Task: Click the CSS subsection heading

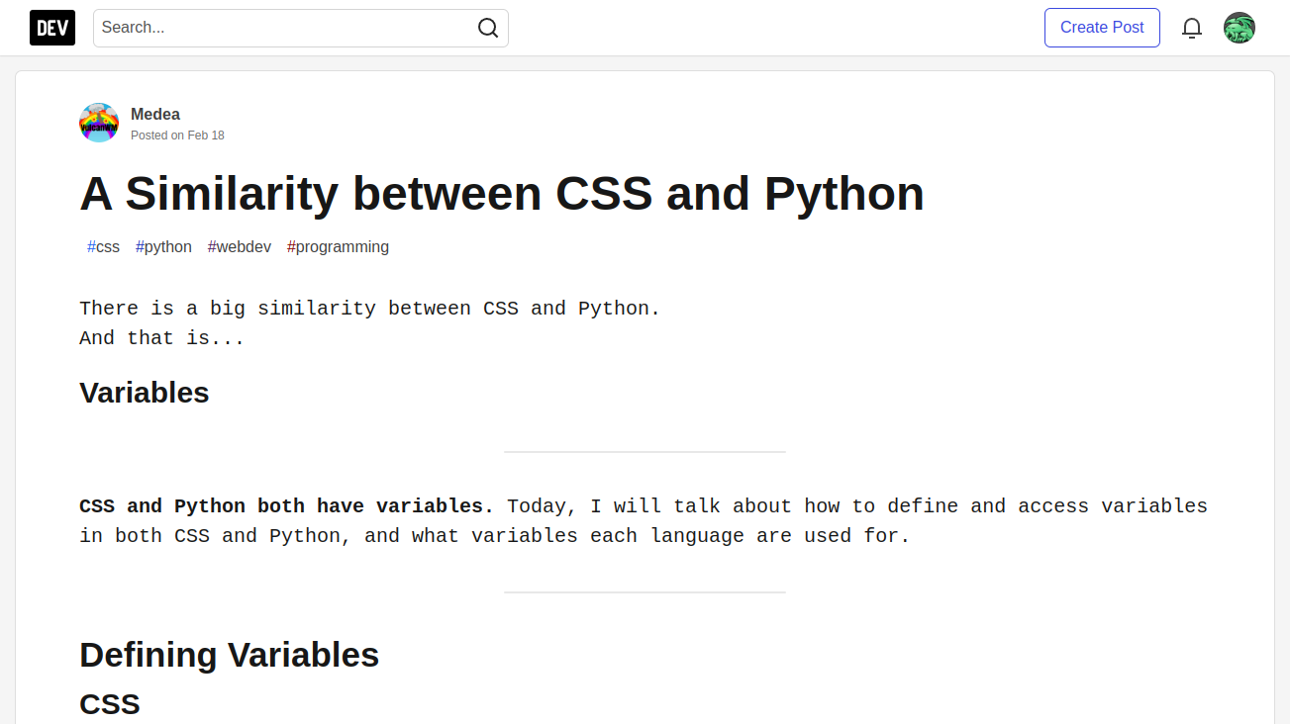Action: (x=110, y=703)
